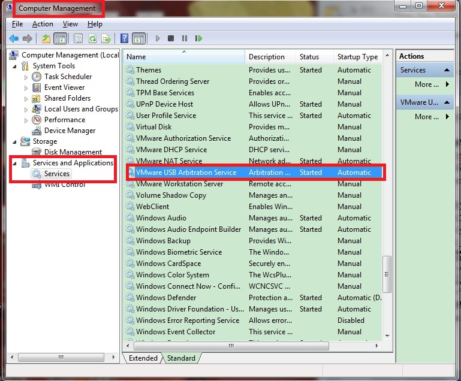Screen dimensions: 461x381
Task: Switch to the Extended tab
Action: tap(143, 358)
